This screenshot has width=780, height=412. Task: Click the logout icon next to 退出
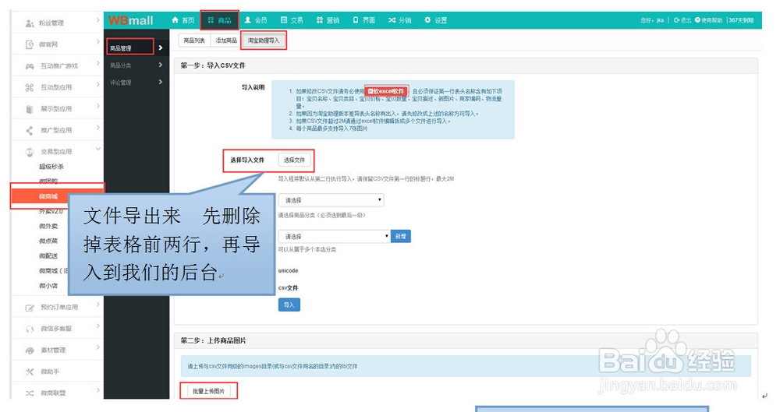click(677, 20)
